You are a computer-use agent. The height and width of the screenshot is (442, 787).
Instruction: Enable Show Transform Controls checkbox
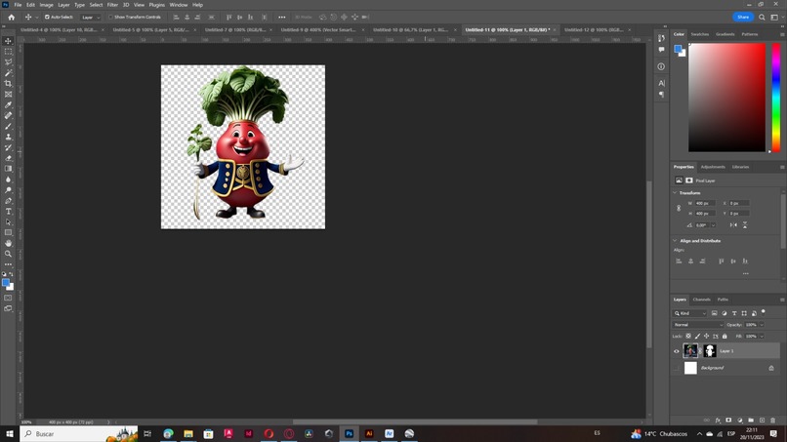point(111,17)
